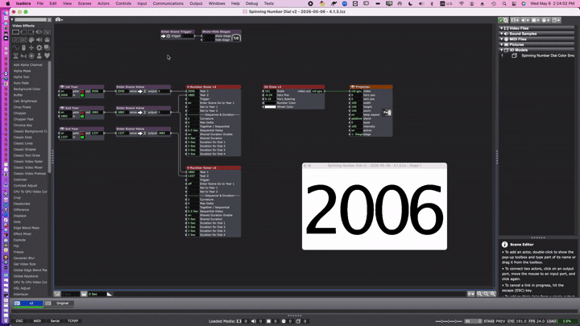The image size is (580, 326).
Task: Toggle the green checkmark media status button
Action: (503, 20)
